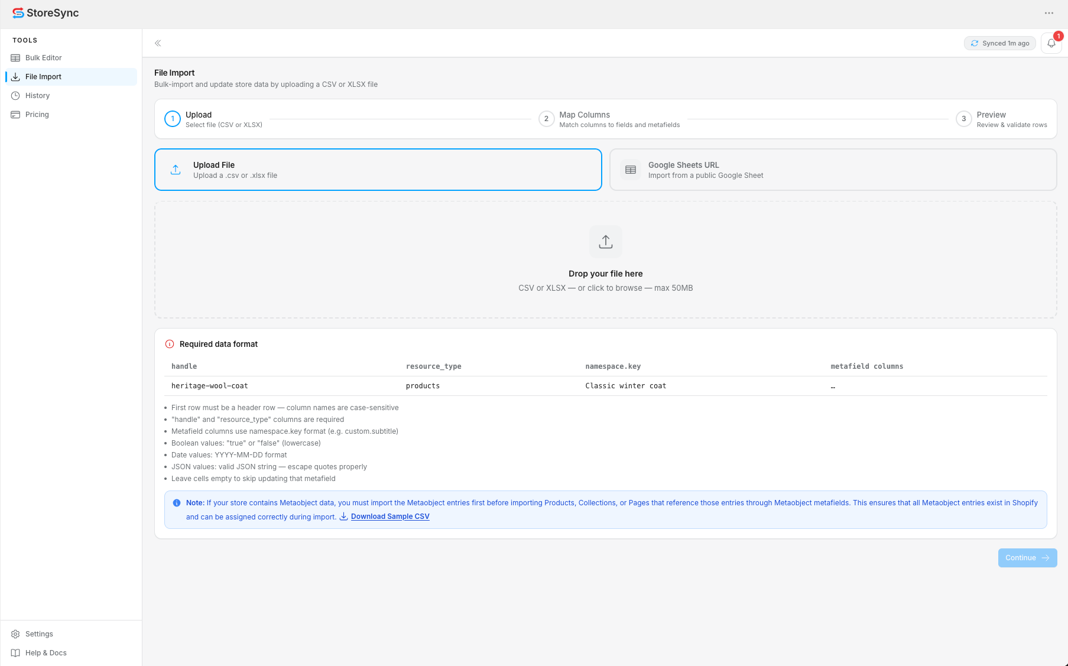
Task: Select the 'heritage-wool-coat' cell
Action: (210, 386)
